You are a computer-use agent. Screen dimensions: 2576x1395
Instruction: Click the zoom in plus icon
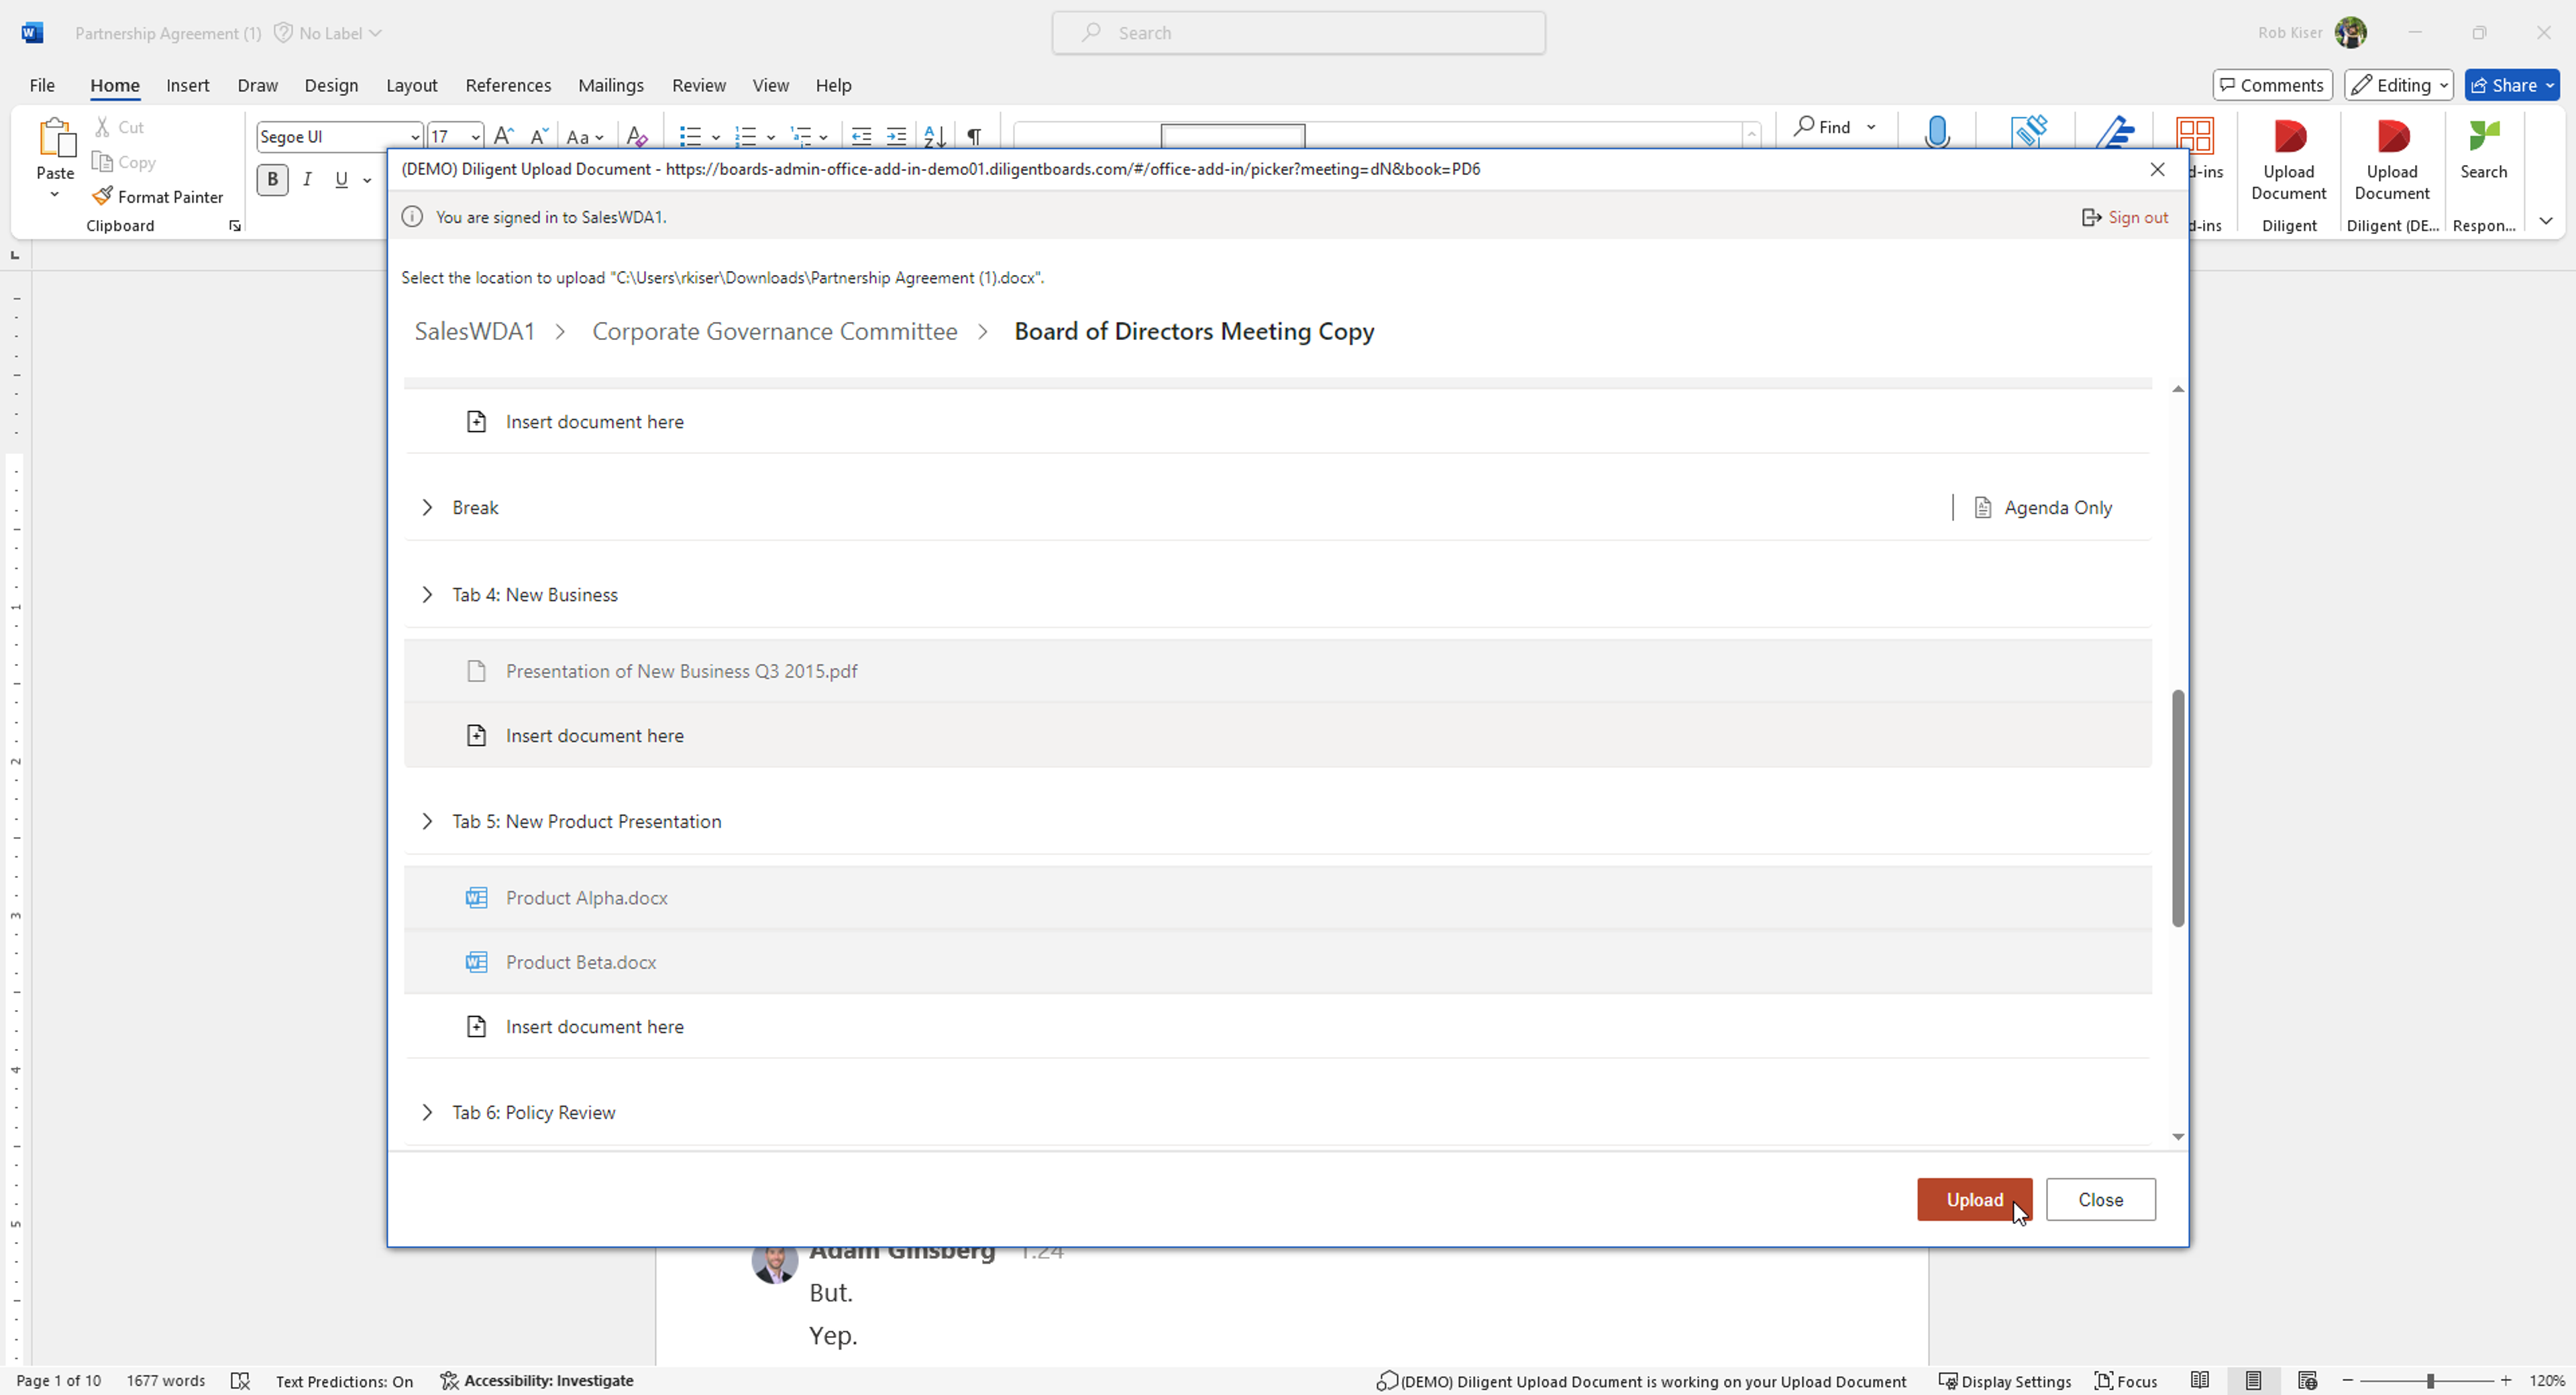tap(2506, 1380)
